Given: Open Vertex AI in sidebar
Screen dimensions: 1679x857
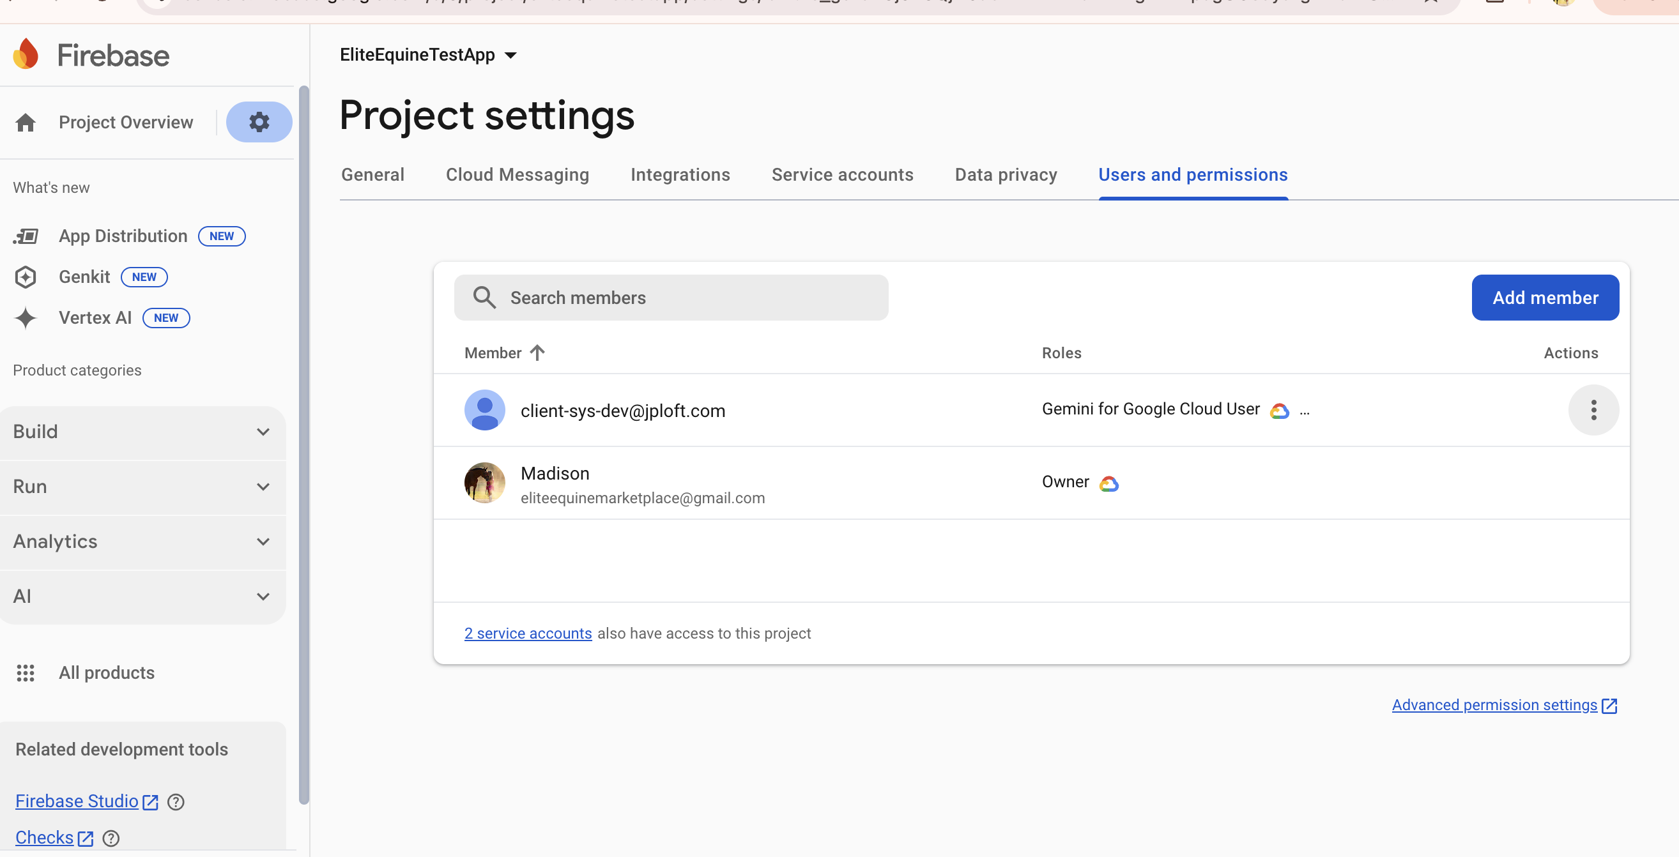Looking at the screenshot, I should tap(95, 318).
